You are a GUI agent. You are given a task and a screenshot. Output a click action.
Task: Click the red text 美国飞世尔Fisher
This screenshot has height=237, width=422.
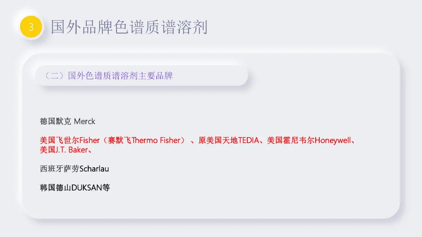[x=70, y=140]
